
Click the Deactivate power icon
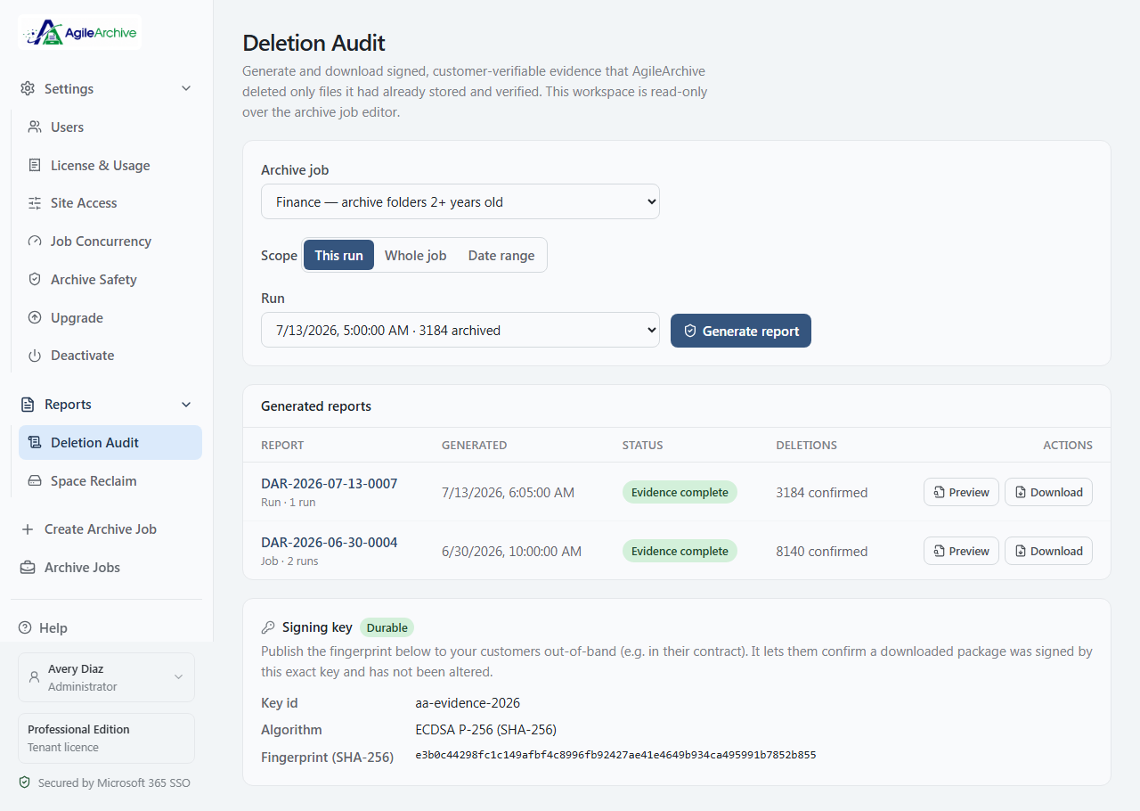pyautogui.click(x=35, y=356)
